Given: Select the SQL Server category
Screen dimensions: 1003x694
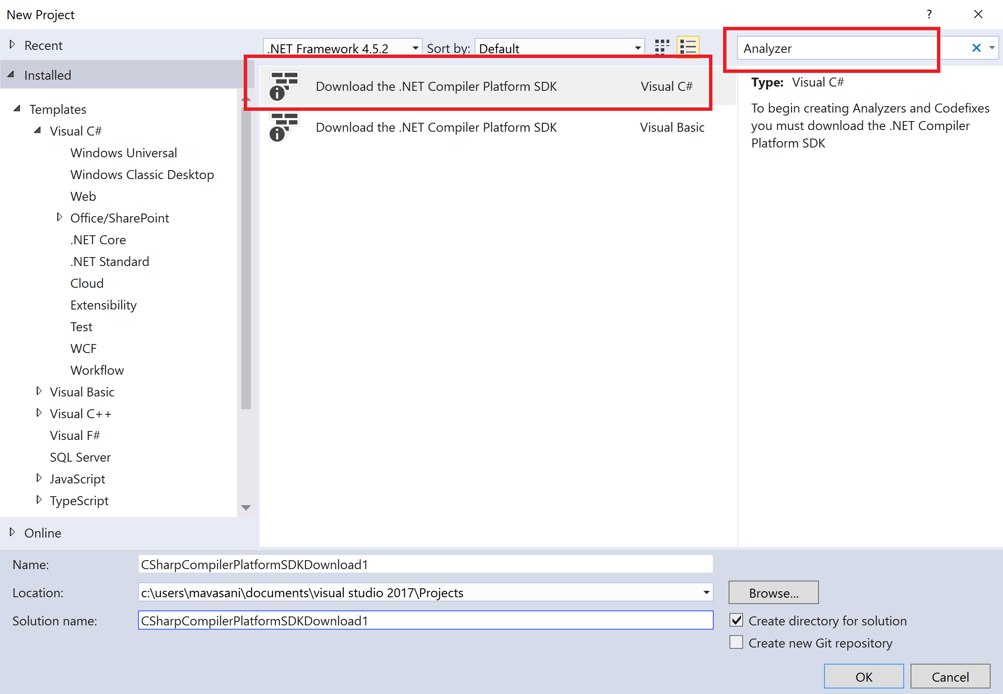Looking at the screenshot, I should (x=80, y=457).
